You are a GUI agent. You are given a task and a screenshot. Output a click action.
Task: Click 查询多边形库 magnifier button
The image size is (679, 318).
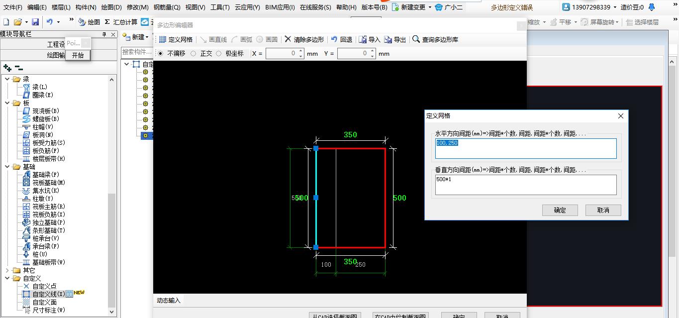click(436, 39)
